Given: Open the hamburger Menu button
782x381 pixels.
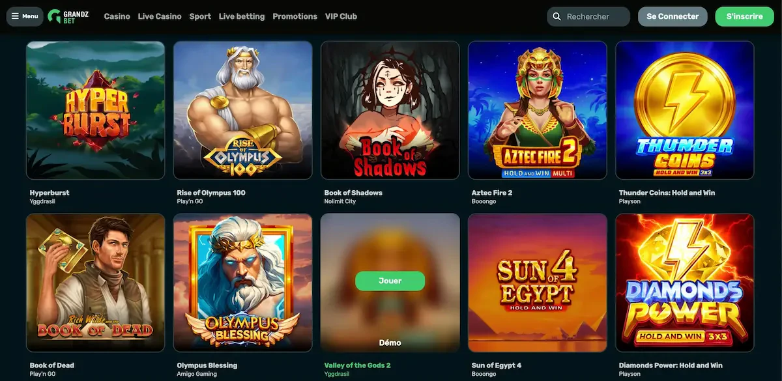Looking at the screenshot, I should 25,16.
